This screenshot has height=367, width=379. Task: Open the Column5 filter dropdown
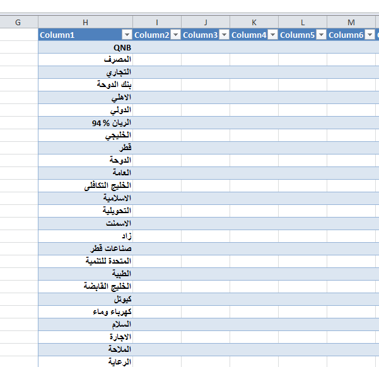point(322,35)
